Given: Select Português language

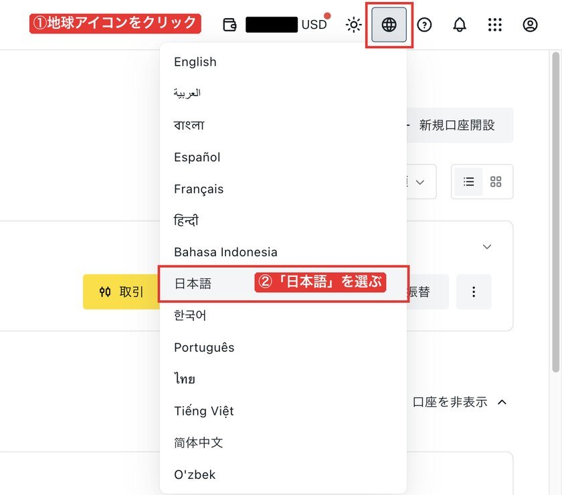Looking at the screenshot, I should pyautogui.click(x=283, y=347).
